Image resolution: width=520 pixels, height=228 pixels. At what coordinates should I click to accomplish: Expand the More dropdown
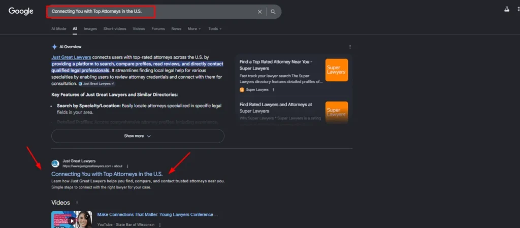(x=194, y=29)
